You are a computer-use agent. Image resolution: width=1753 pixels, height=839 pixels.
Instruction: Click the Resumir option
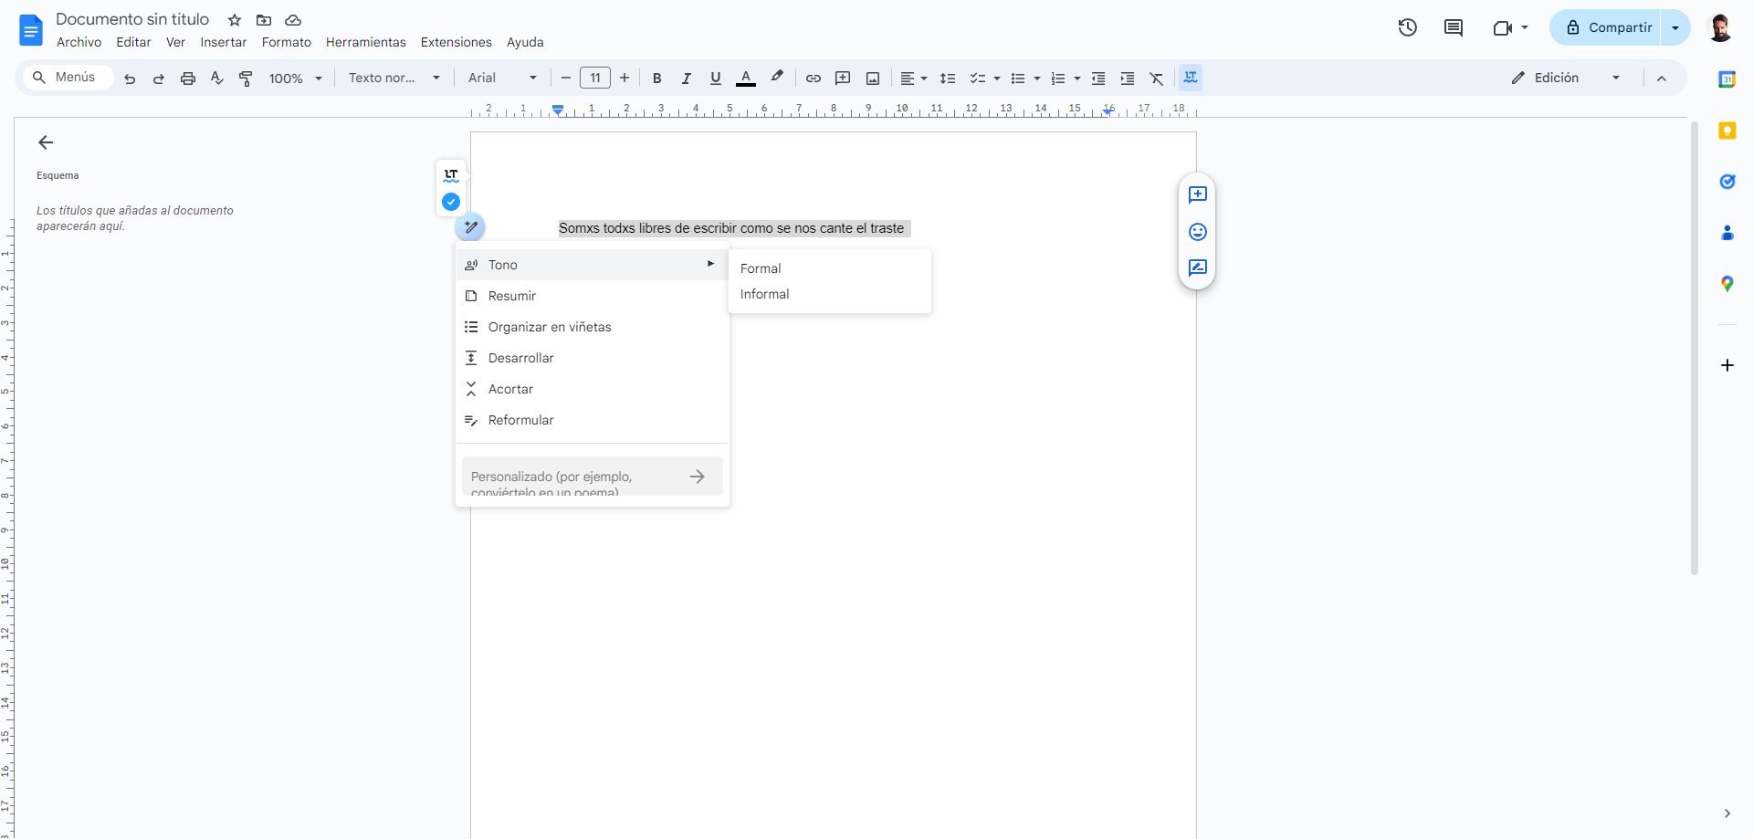[x=511, y=296]
